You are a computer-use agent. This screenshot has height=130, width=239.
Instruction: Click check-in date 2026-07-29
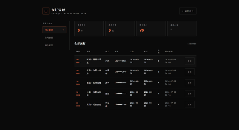(134, 61)
